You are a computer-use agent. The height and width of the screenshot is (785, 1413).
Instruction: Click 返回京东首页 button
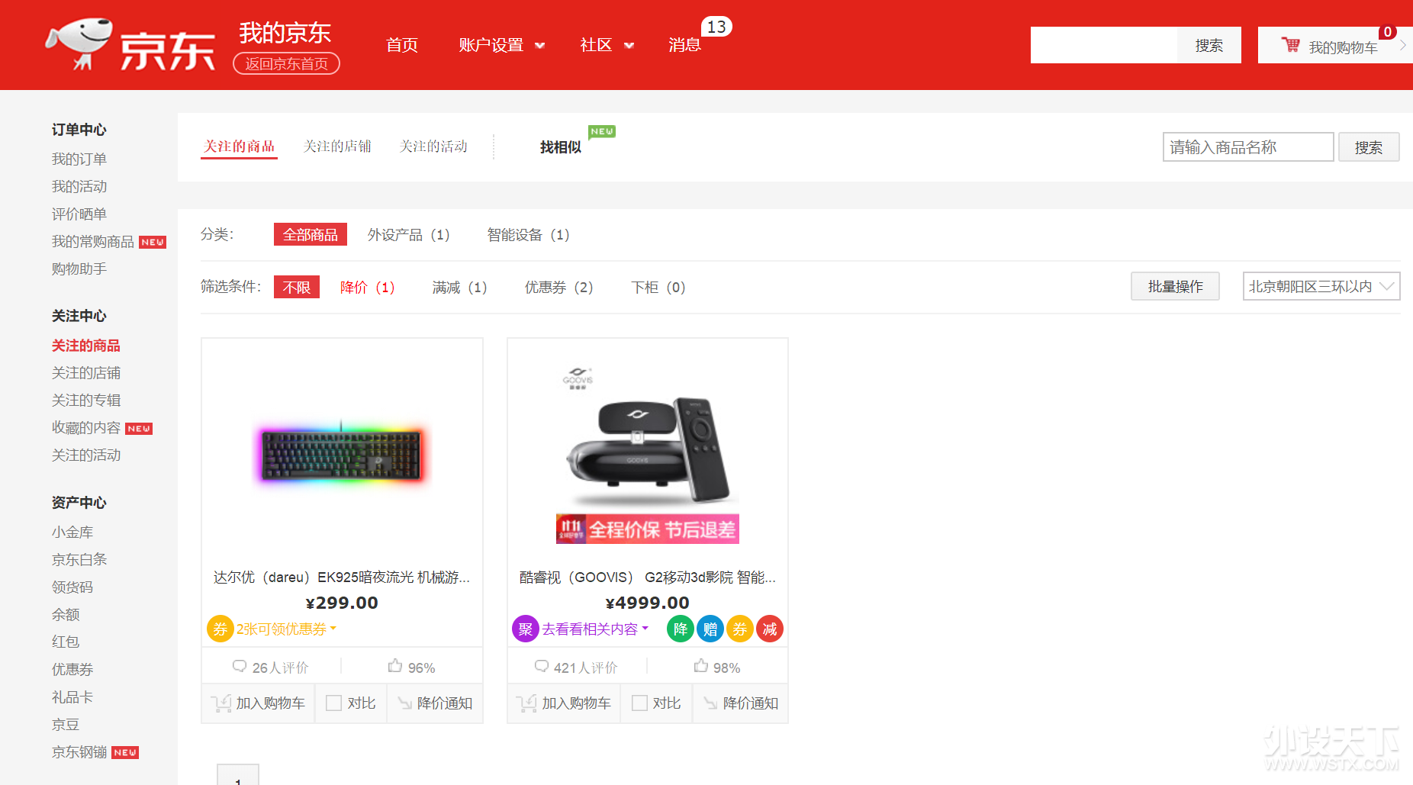click(x=286, y=64)
